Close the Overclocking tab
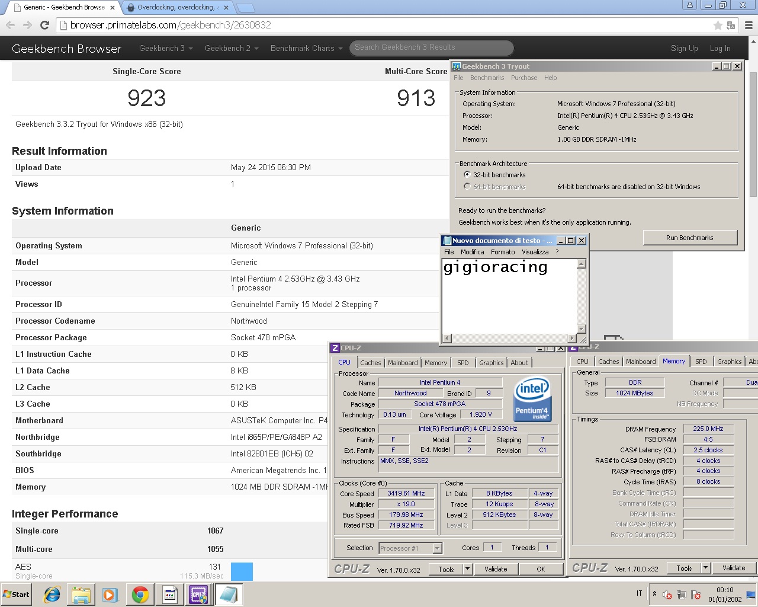 coord(226,8)
